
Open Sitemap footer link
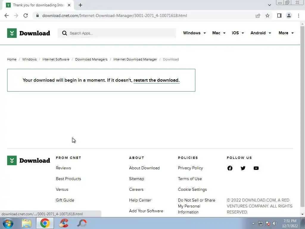coord(136,179)
